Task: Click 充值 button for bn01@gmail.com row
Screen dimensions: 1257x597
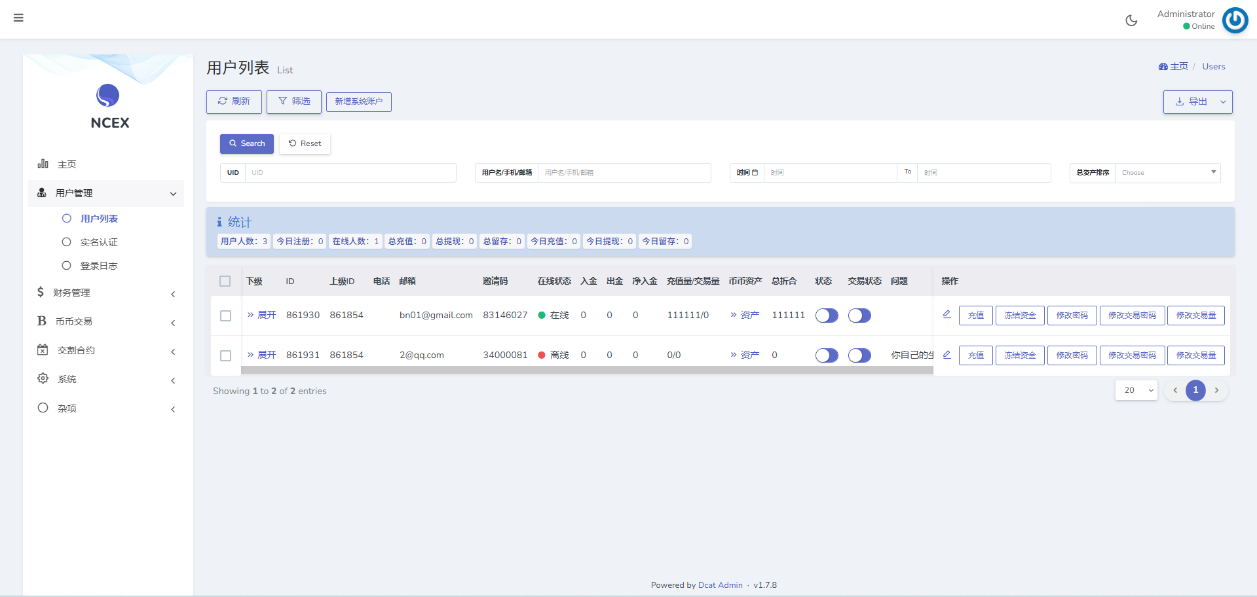Action: pyautogui.click(x=976, y=316)
